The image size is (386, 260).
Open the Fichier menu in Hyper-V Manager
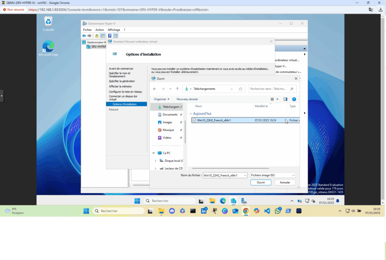87,30
